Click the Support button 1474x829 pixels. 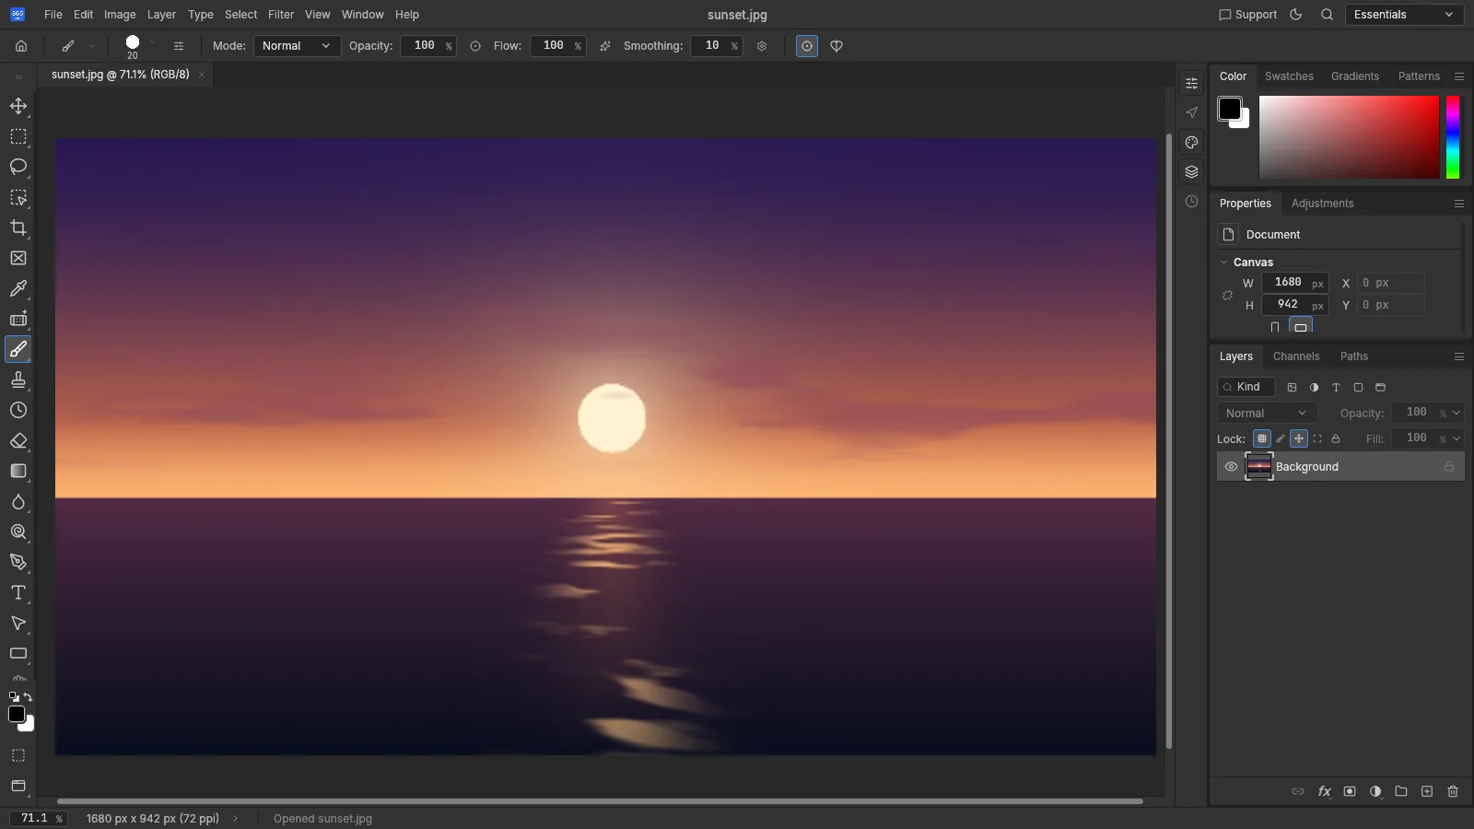[1247, 15]
